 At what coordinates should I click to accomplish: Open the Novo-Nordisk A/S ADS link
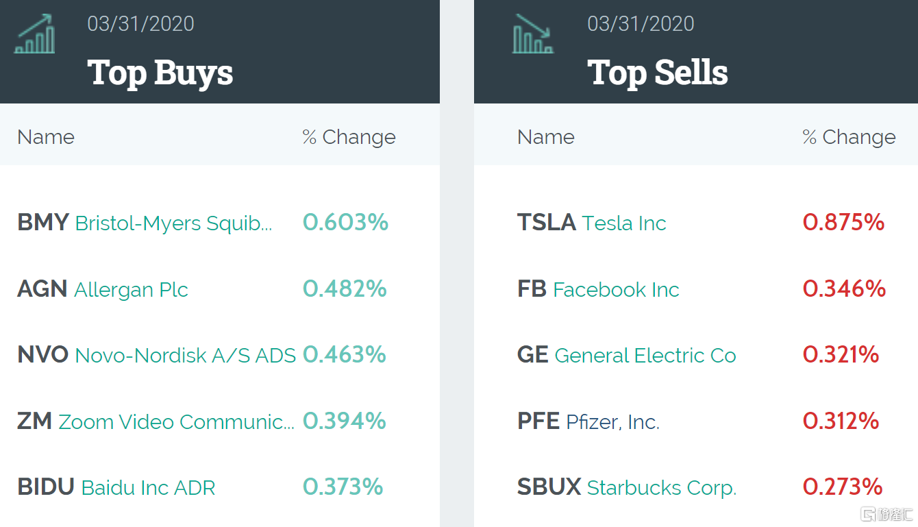[x=185, y=356]
